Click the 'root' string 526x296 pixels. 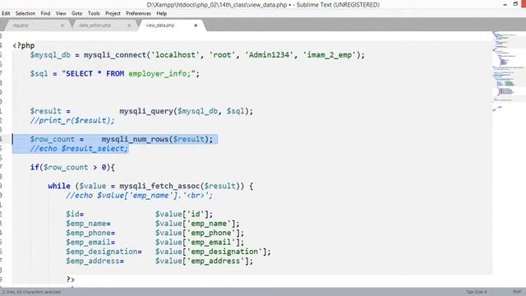click(222, 55)
